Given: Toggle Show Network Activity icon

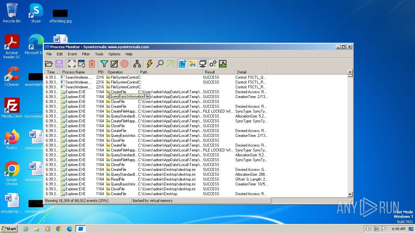Looking at the screenshot, I should pos(203,64).
